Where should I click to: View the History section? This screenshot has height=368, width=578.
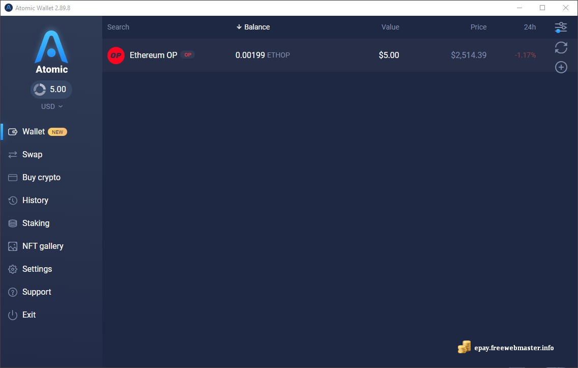coord(35,200)
